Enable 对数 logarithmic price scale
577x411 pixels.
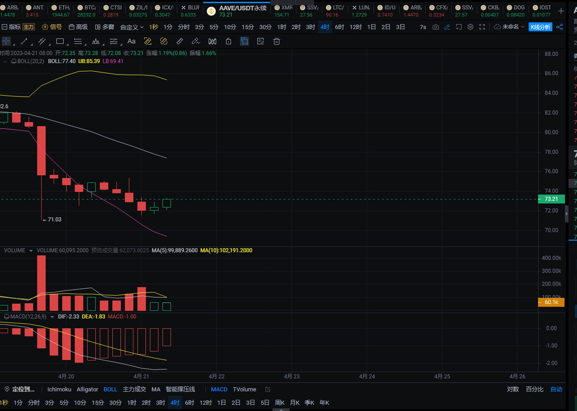click(513, 389)
